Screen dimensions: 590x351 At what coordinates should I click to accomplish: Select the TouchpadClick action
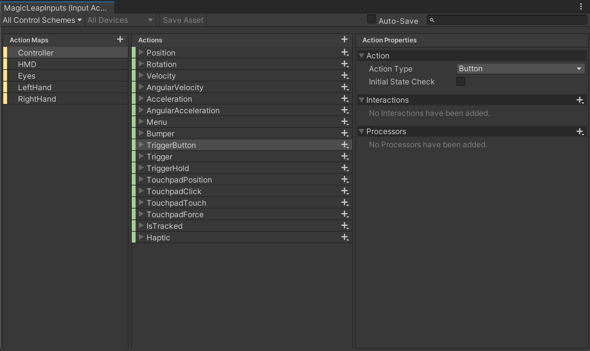174,192
